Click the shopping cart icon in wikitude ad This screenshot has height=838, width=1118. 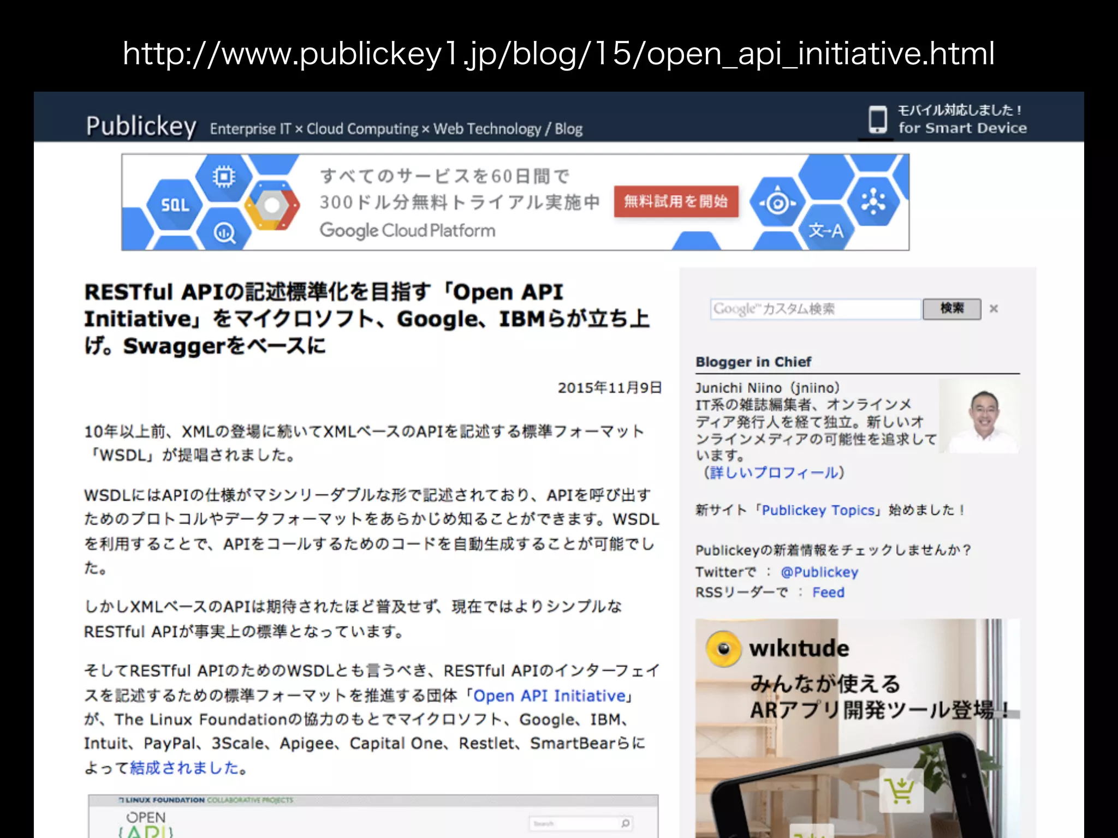pyautogui.click(x=900, y=791)
